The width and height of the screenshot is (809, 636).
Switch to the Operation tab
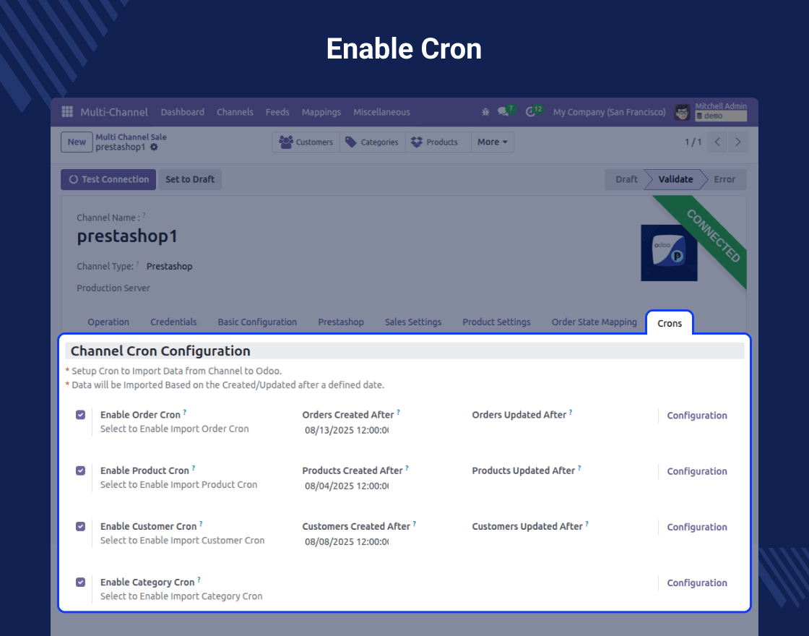(x=108, y=322)
